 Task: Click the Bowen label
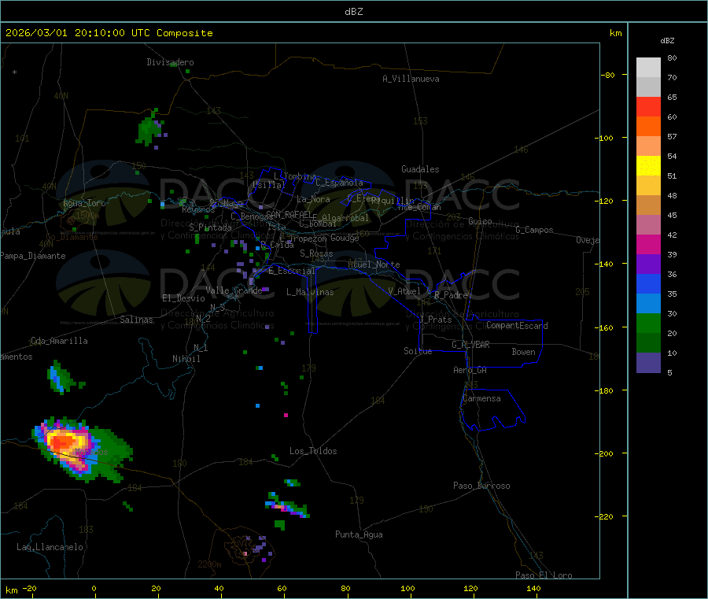(x=524, y=351)
